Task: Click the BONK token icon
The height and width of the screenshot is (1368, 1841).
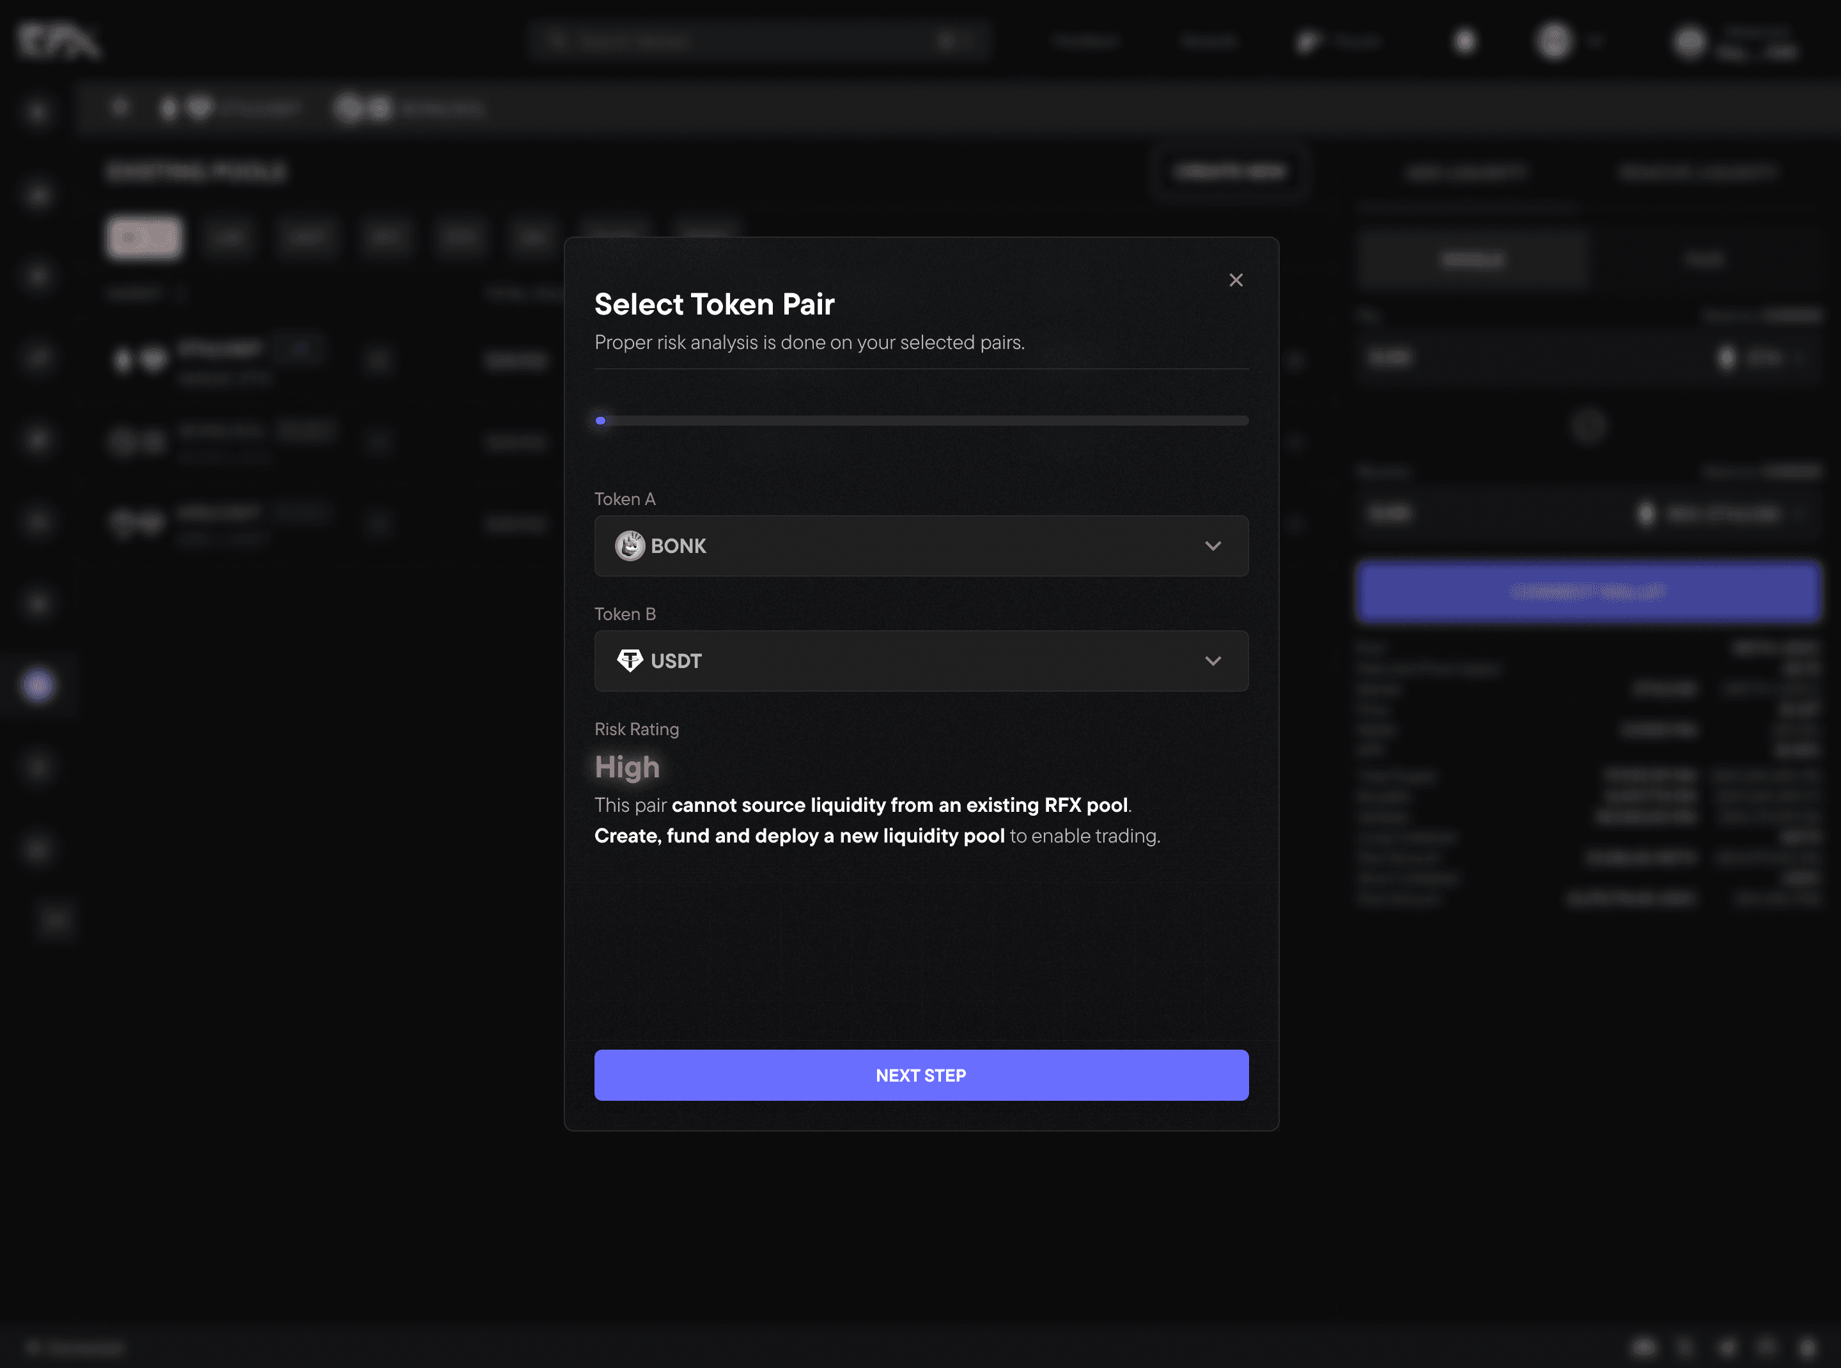Action: click(x=630, y=546)
